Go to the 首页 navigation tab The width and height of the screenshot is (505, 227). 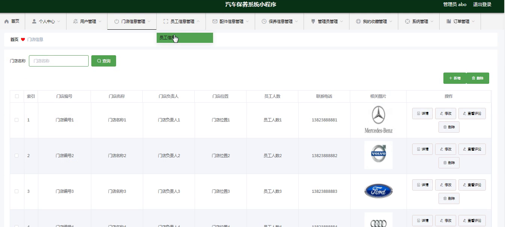[x=12, y=21]
